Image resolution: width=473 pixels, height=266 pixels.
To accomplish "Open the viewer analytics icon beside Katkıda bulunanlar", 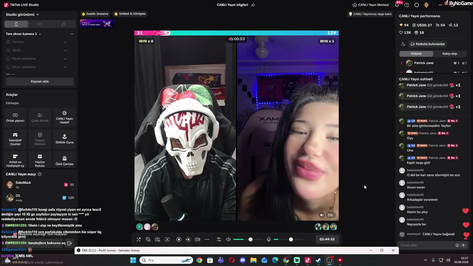I will [x=403, y=44].
